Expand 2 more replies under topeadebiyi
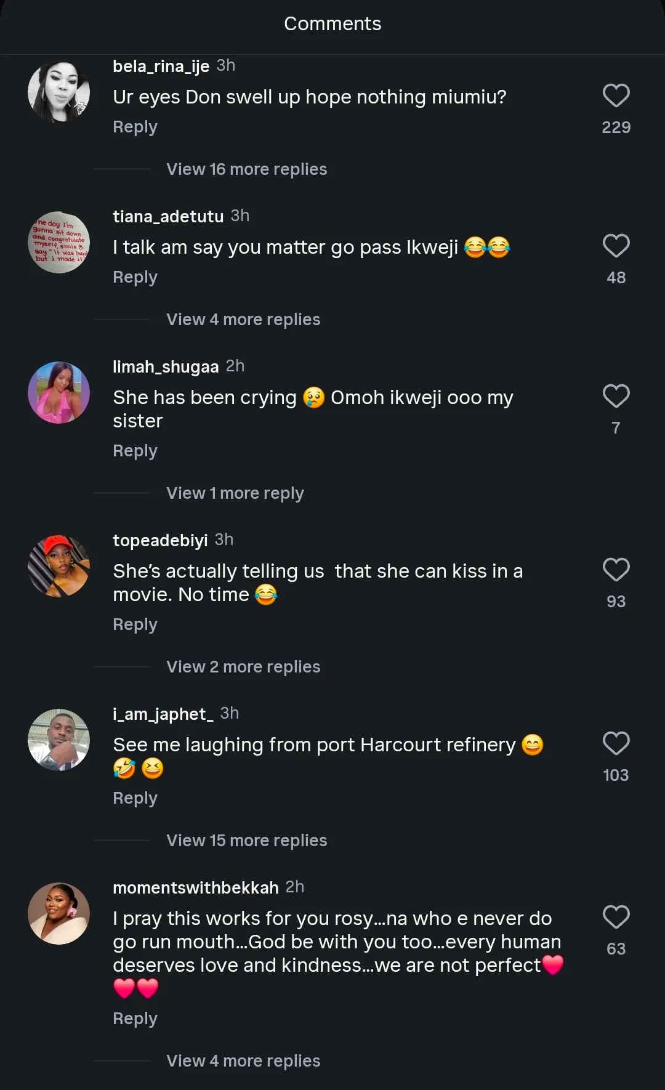 243,667
